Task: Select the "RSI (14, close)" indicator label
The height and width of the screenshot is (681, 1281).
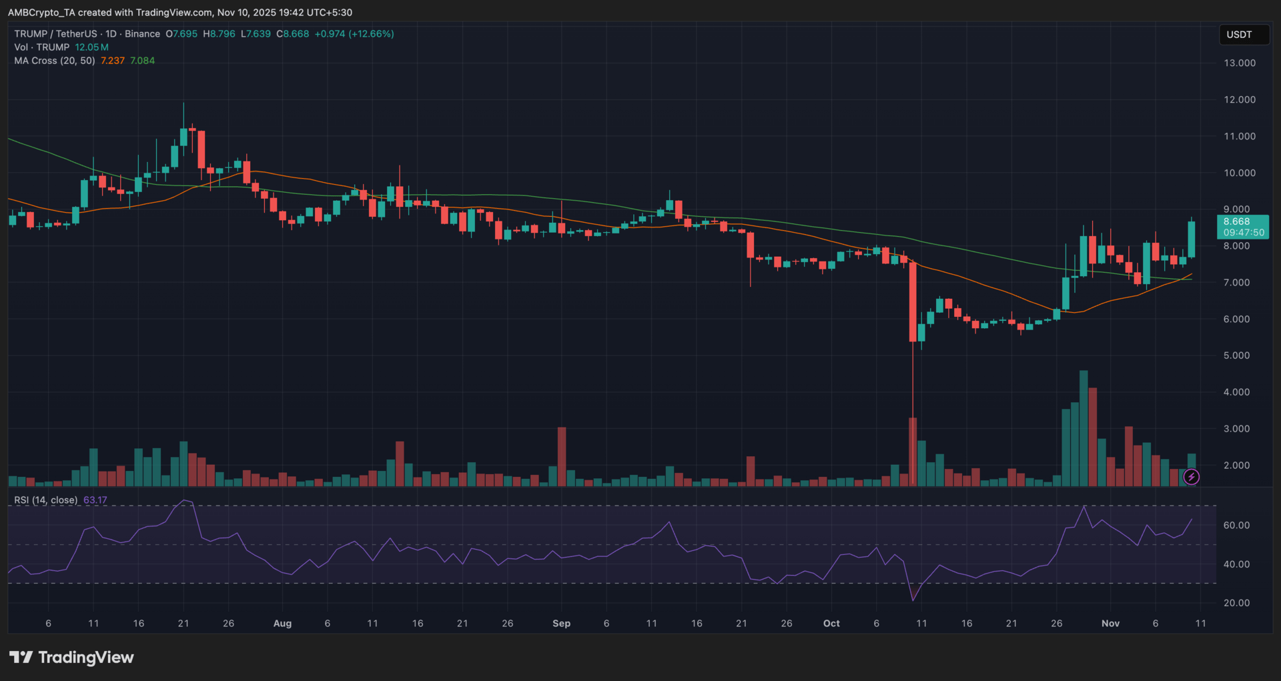Action: pyautogui.click(x=46, y=500)
